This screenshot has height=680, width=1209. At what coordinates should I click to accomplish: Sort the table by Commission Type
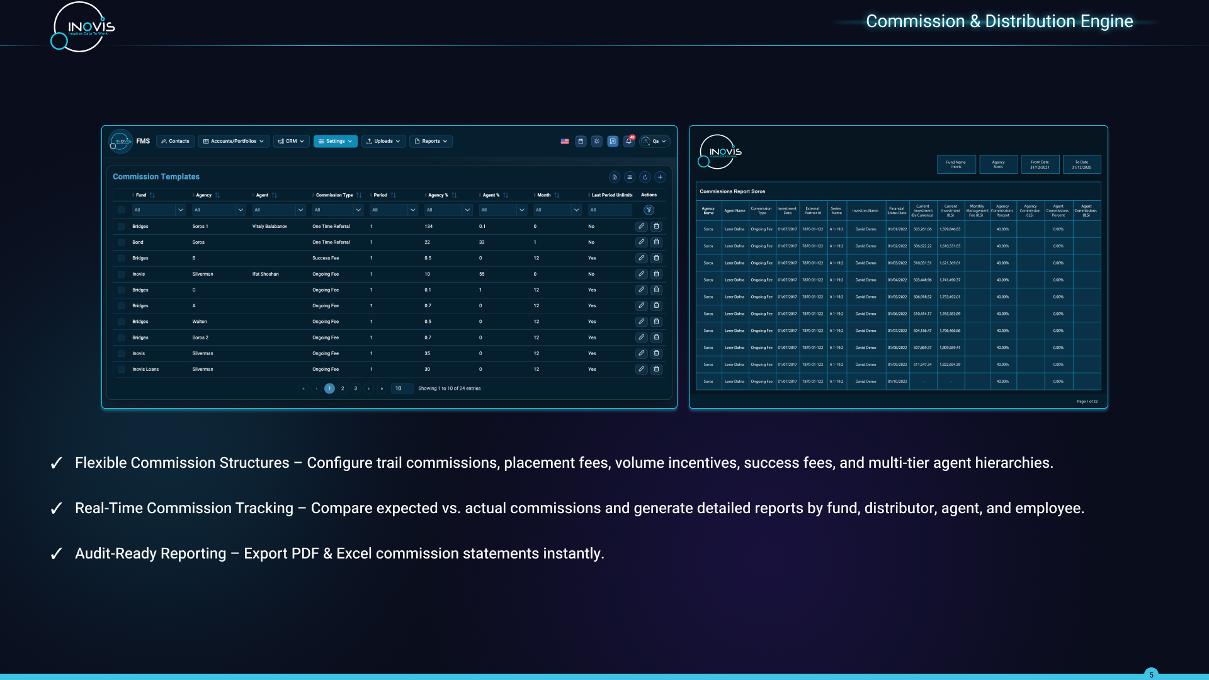pos(359,195)
